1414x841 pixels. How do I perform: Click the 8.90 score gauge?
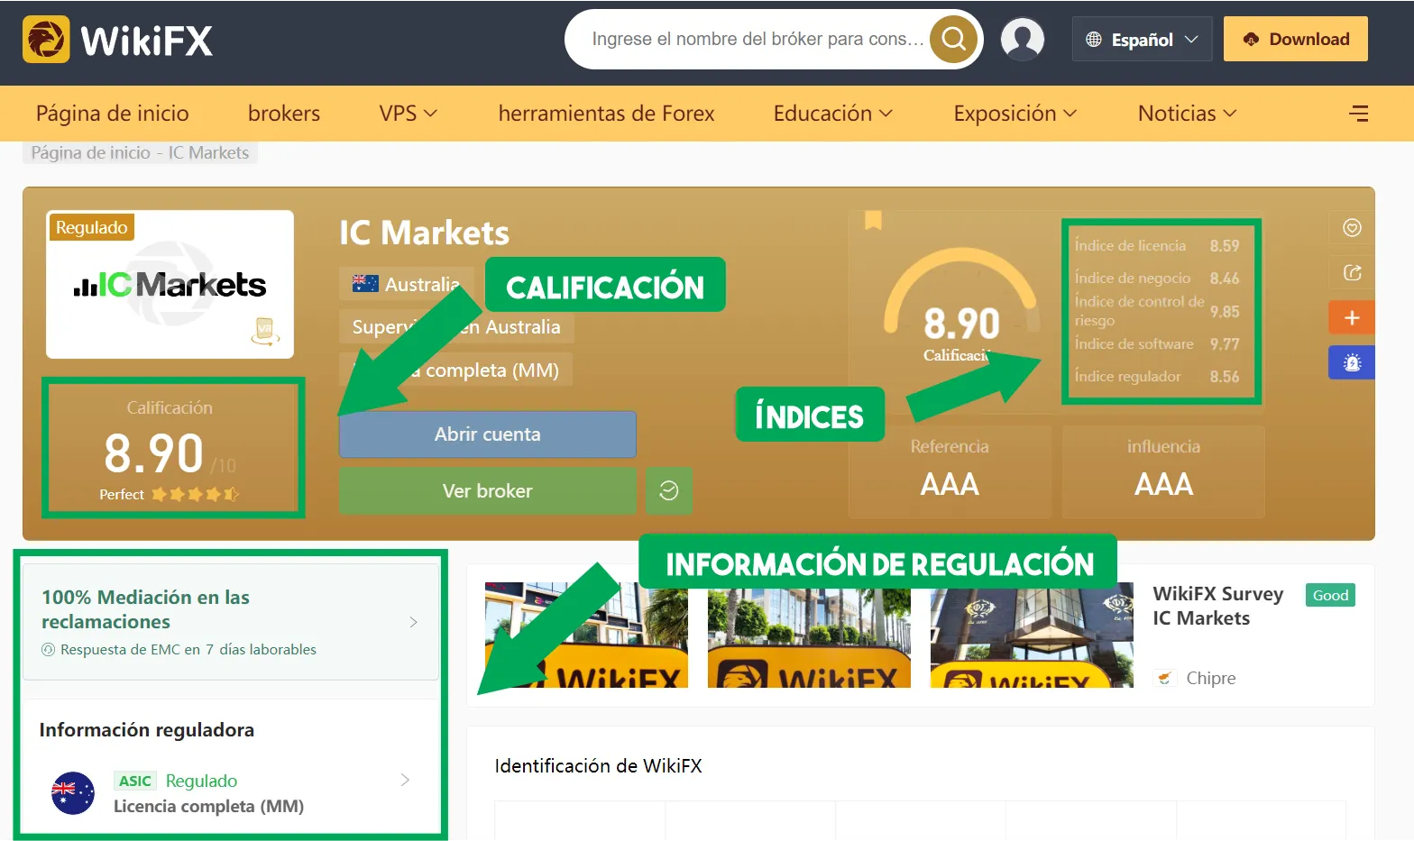(x=961, y=306)
